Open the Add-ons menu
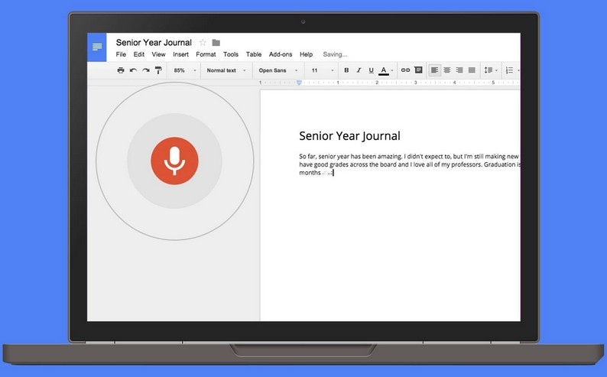Viewport: 607px width, 377px height. (x=281, y=54)
